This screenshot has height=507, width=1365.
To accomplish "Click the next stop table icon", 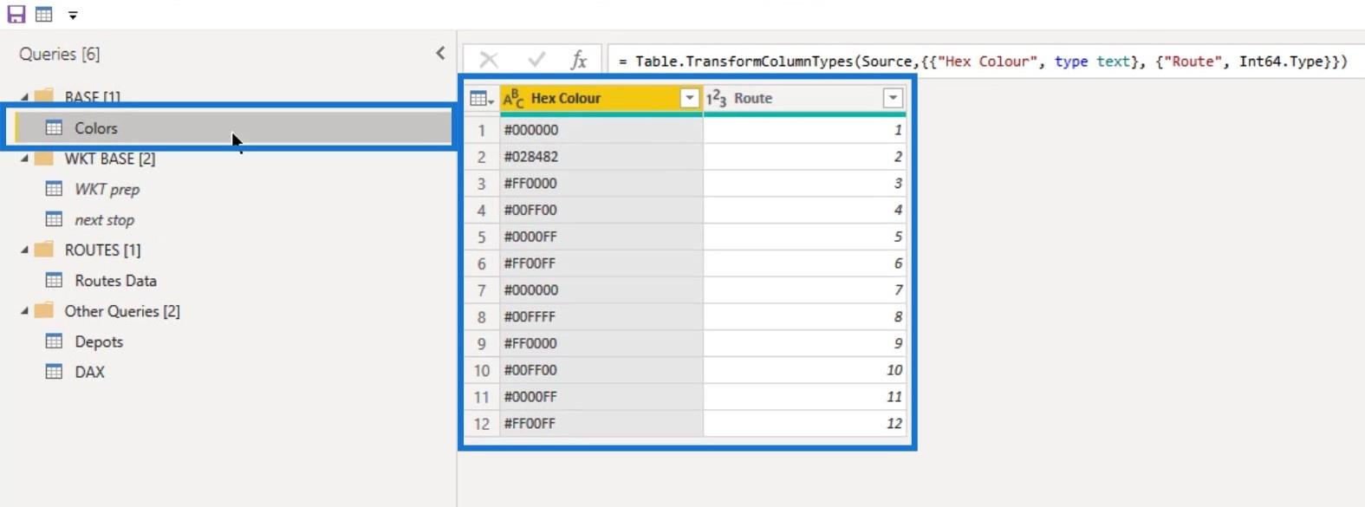I will coord(54,219).
